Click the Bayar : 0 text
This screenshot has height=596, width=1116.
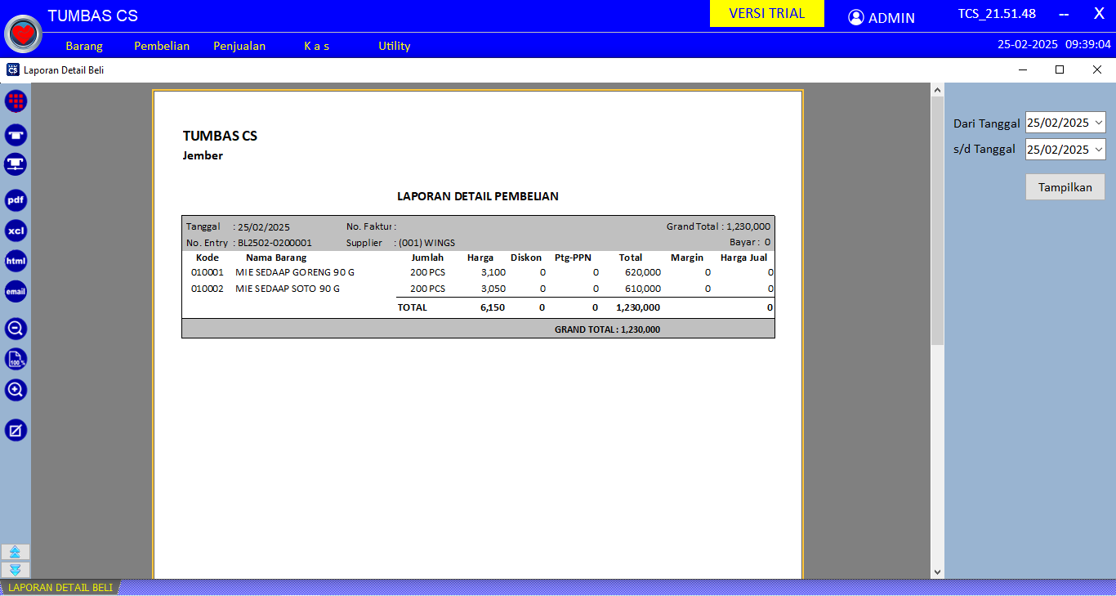coord(750,242)
